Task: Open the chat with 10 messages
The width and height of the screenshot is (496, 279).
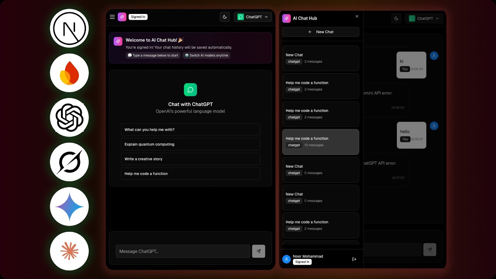Action: (x=320, y=142)
